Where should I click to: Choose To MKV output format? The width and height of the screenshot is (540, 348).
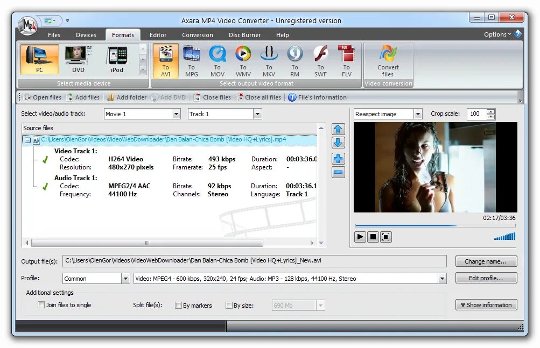point(269,61)
